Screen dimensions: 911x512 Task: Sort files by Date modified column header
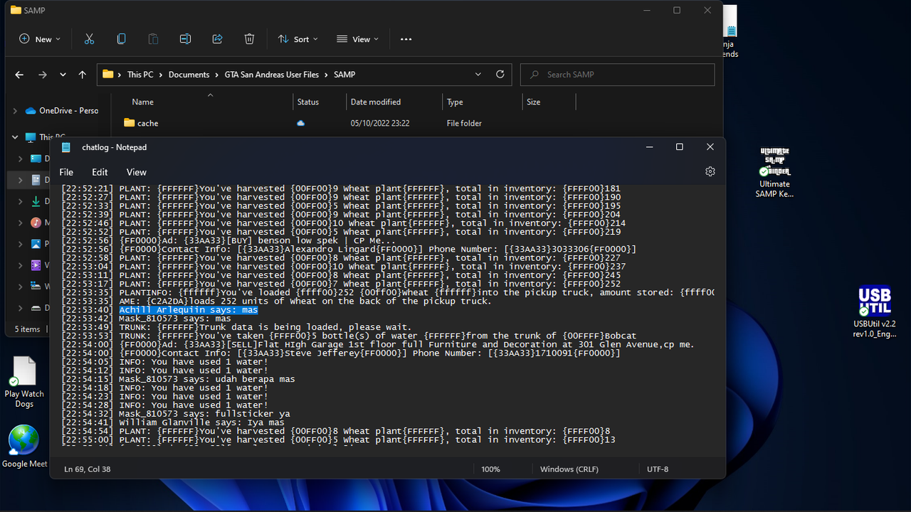(x=376, y=102)
